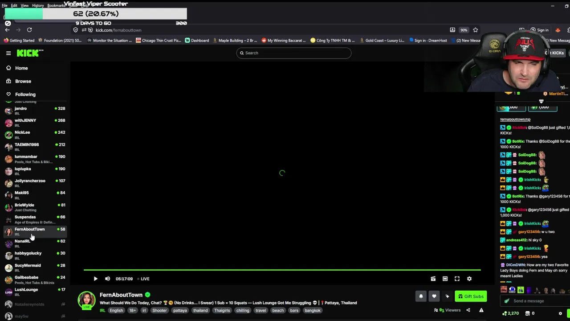Open fernabouttown/tip link in chat
The image size is (570, 321).
[x=515, y=119]
